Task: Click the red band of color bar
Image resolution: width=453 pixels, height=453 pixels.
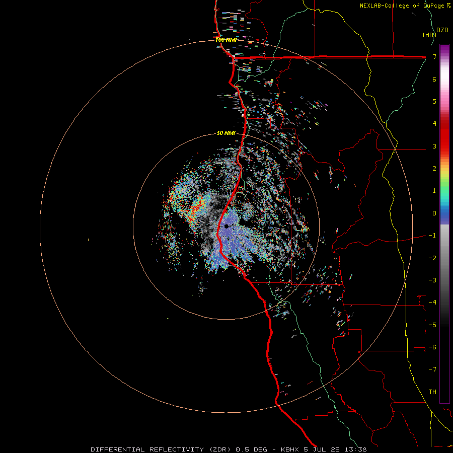Action: click(x=444, y=136)
